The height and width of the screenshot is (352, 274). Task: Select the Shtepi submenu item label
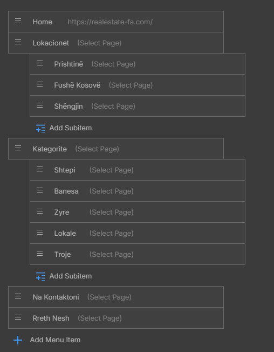(x=65, y=170)
